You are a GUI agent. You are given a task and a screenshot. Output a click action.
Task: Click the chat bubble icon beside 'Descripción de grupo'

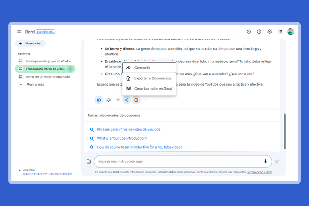pyautogui.click(x=20, y=61)
